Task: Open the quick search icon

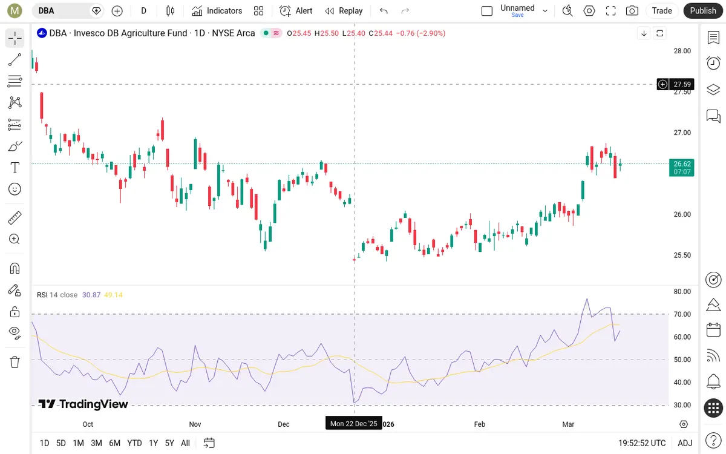Action: click(567, 10)
